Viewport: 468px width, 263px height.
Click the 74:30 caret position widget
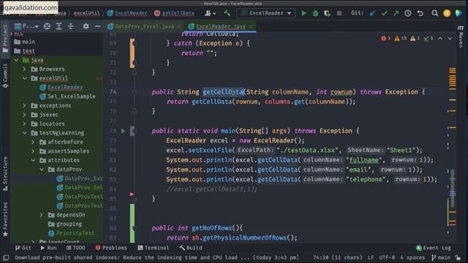tap(337, 257)
